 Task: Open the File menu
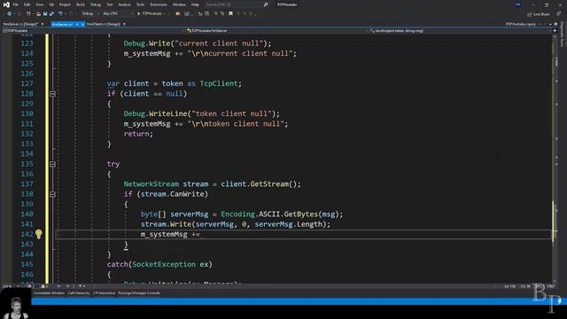(x=16, y=4)
